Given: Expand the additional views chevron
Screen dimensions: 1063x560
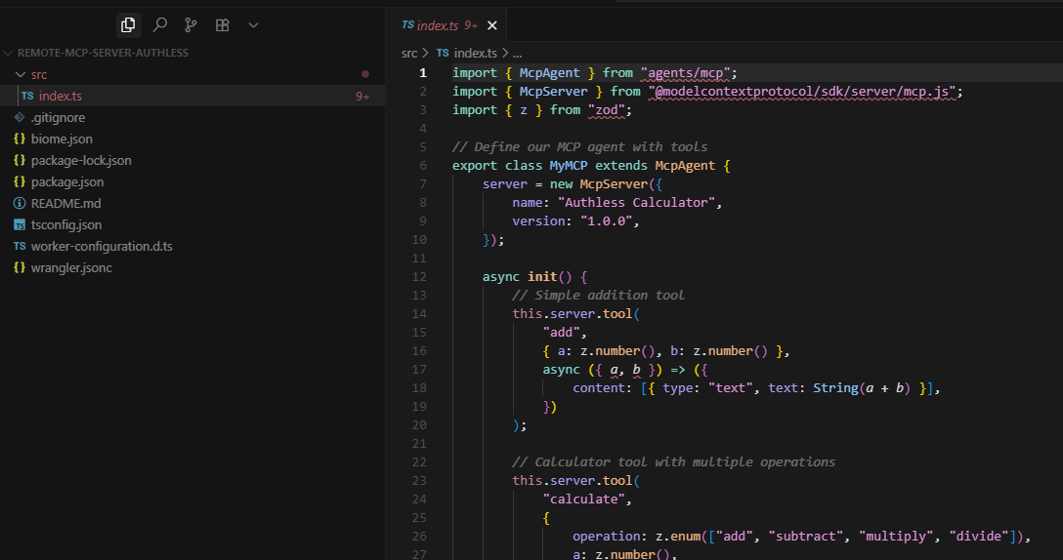Looking at the screenshot, I should click(x=253, y=25).
